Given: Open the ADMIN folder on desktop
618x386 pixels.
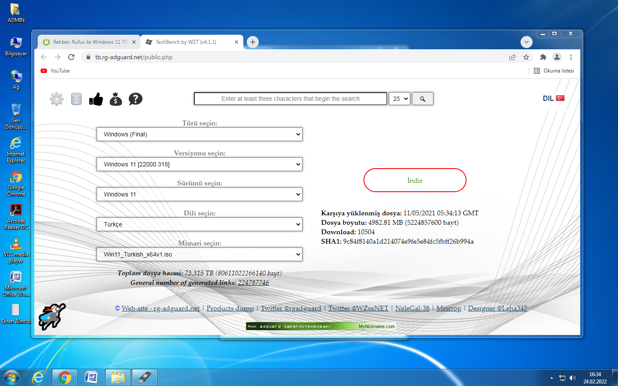Looking at the screenshot, I should (x=16, y=13).
